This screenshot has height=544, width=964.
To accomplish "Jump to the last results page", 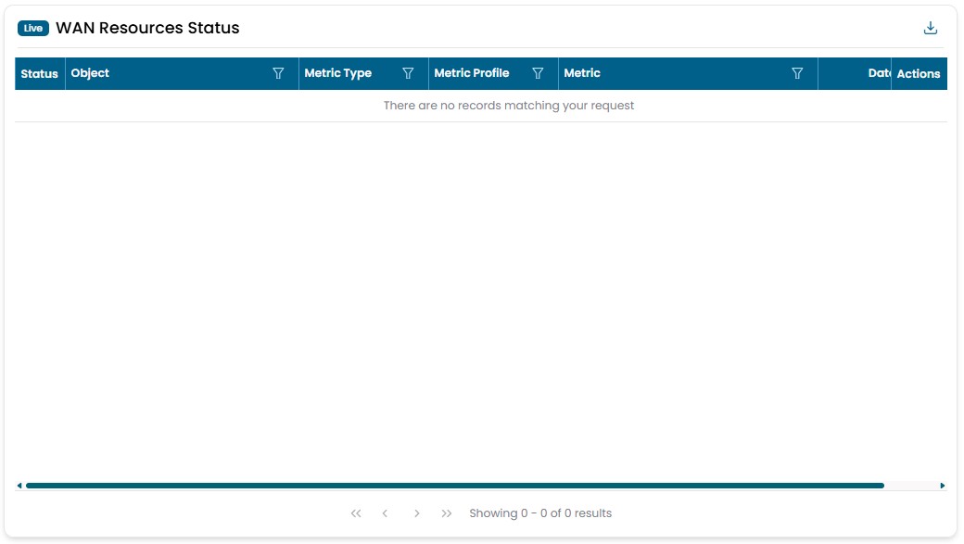I will (x=447, y=513).
